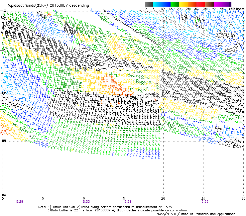Screen dimensions: 246x216
Task: Click the gray 0-5 knots color swatch
Action: [x=149, y=4]
